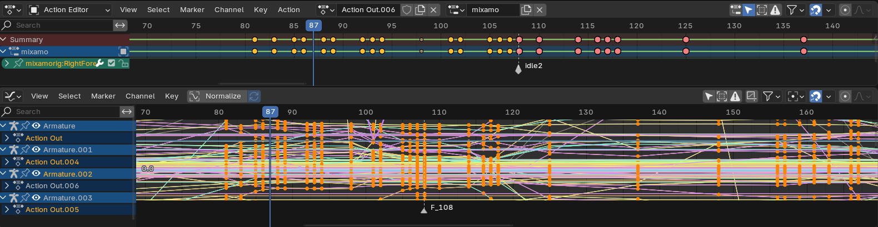Viewport: 878px width, 227px height.
Task: Open the Marker menu in Graph Editor
Action: point(103,96)
